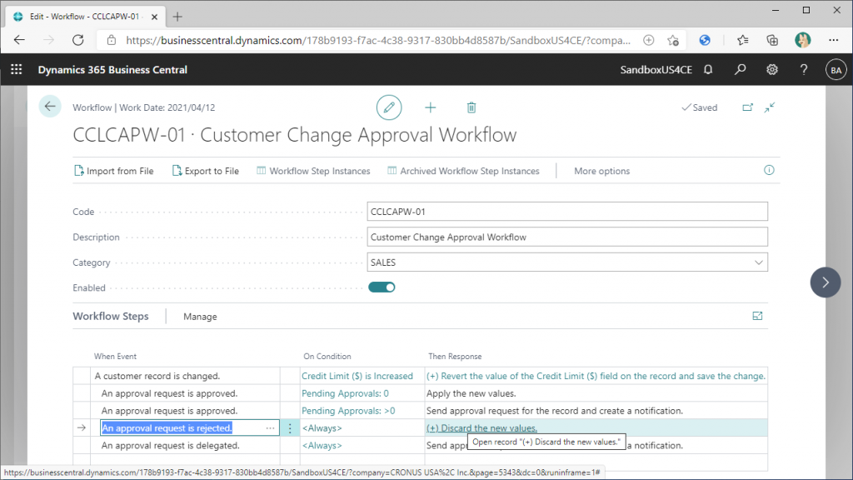This screenshot has height=480, width=853.
Task: Click the Dynamics 365 Business Central title
Action: 112,70
